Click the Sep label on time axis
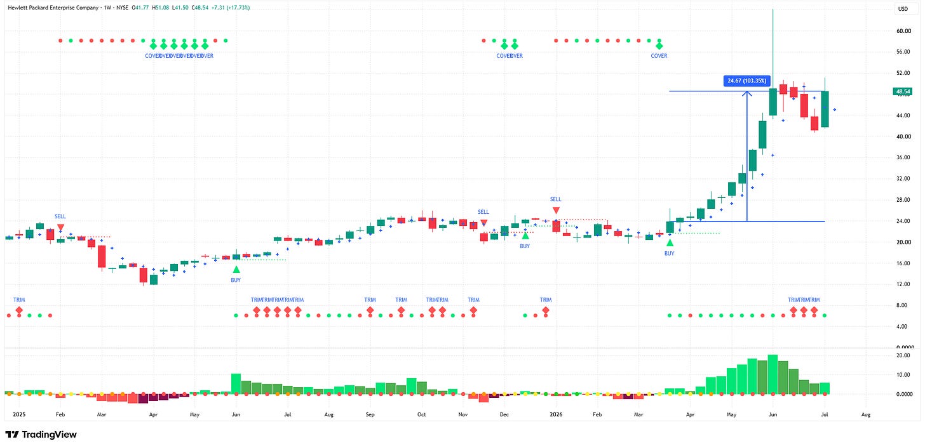 (x=370, y=413)
